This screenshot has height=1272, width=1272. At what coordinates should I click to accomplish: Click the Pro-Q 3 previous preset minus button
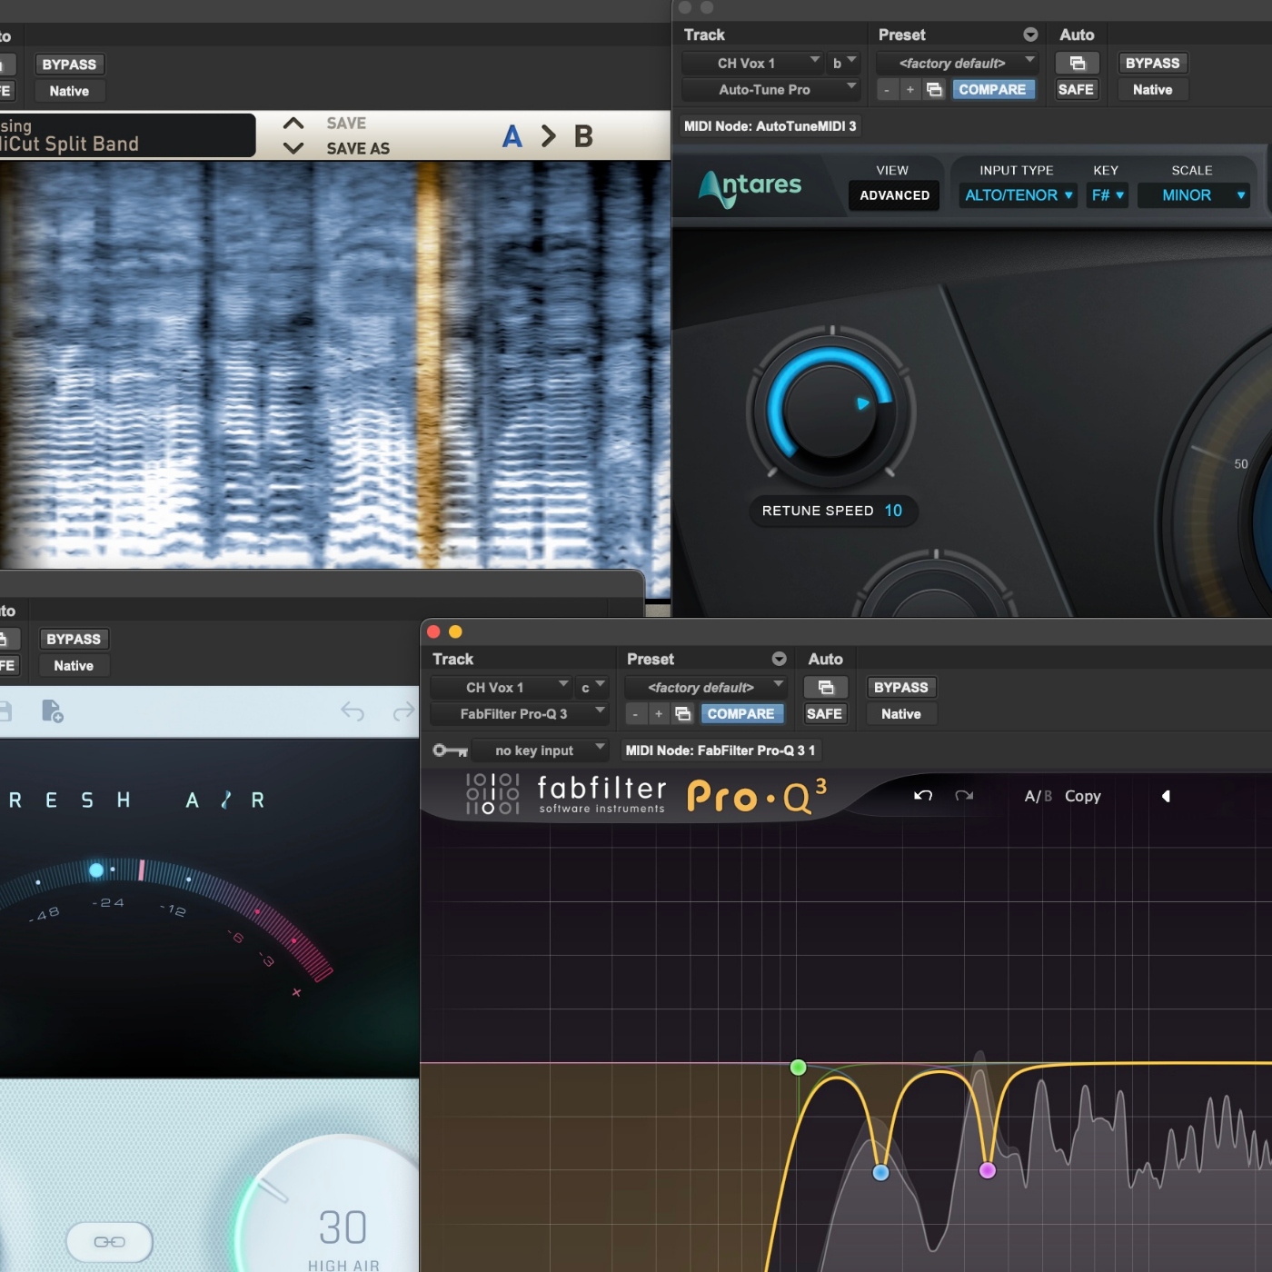point(635,714)
